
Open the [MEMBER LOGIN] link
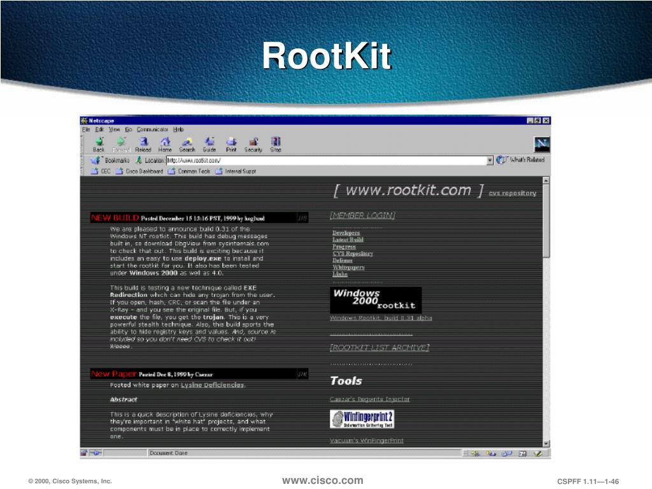(362, 215)
